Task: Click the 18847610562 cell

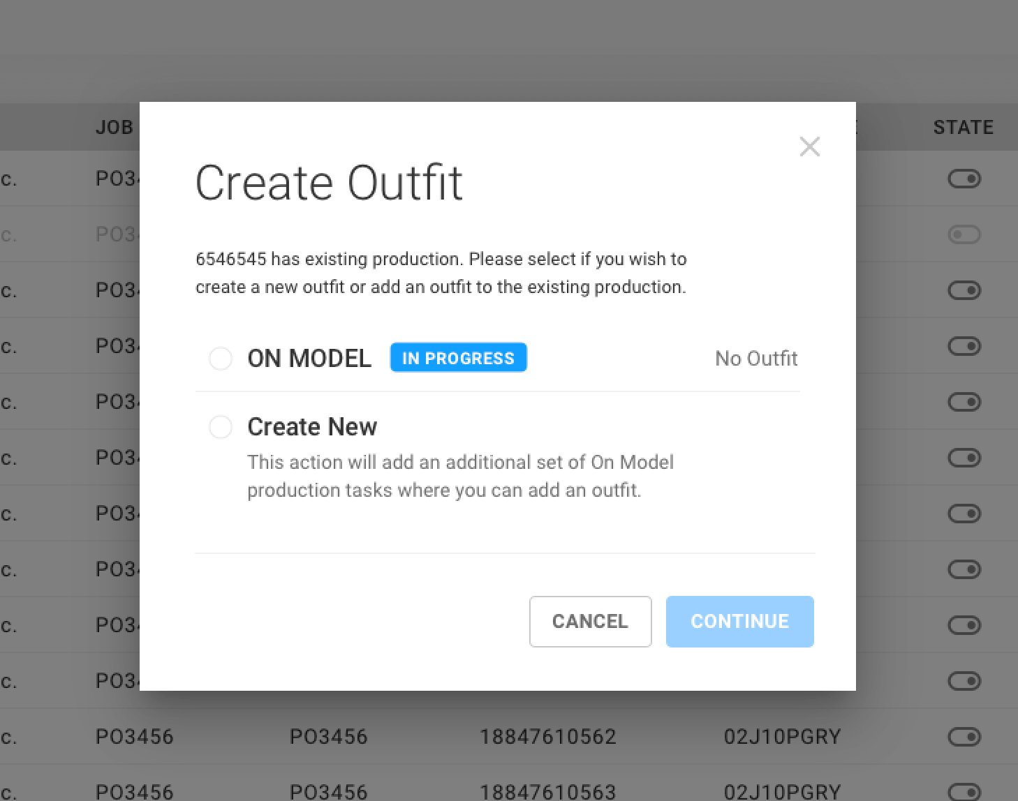Action: click(x=548, y=737)
